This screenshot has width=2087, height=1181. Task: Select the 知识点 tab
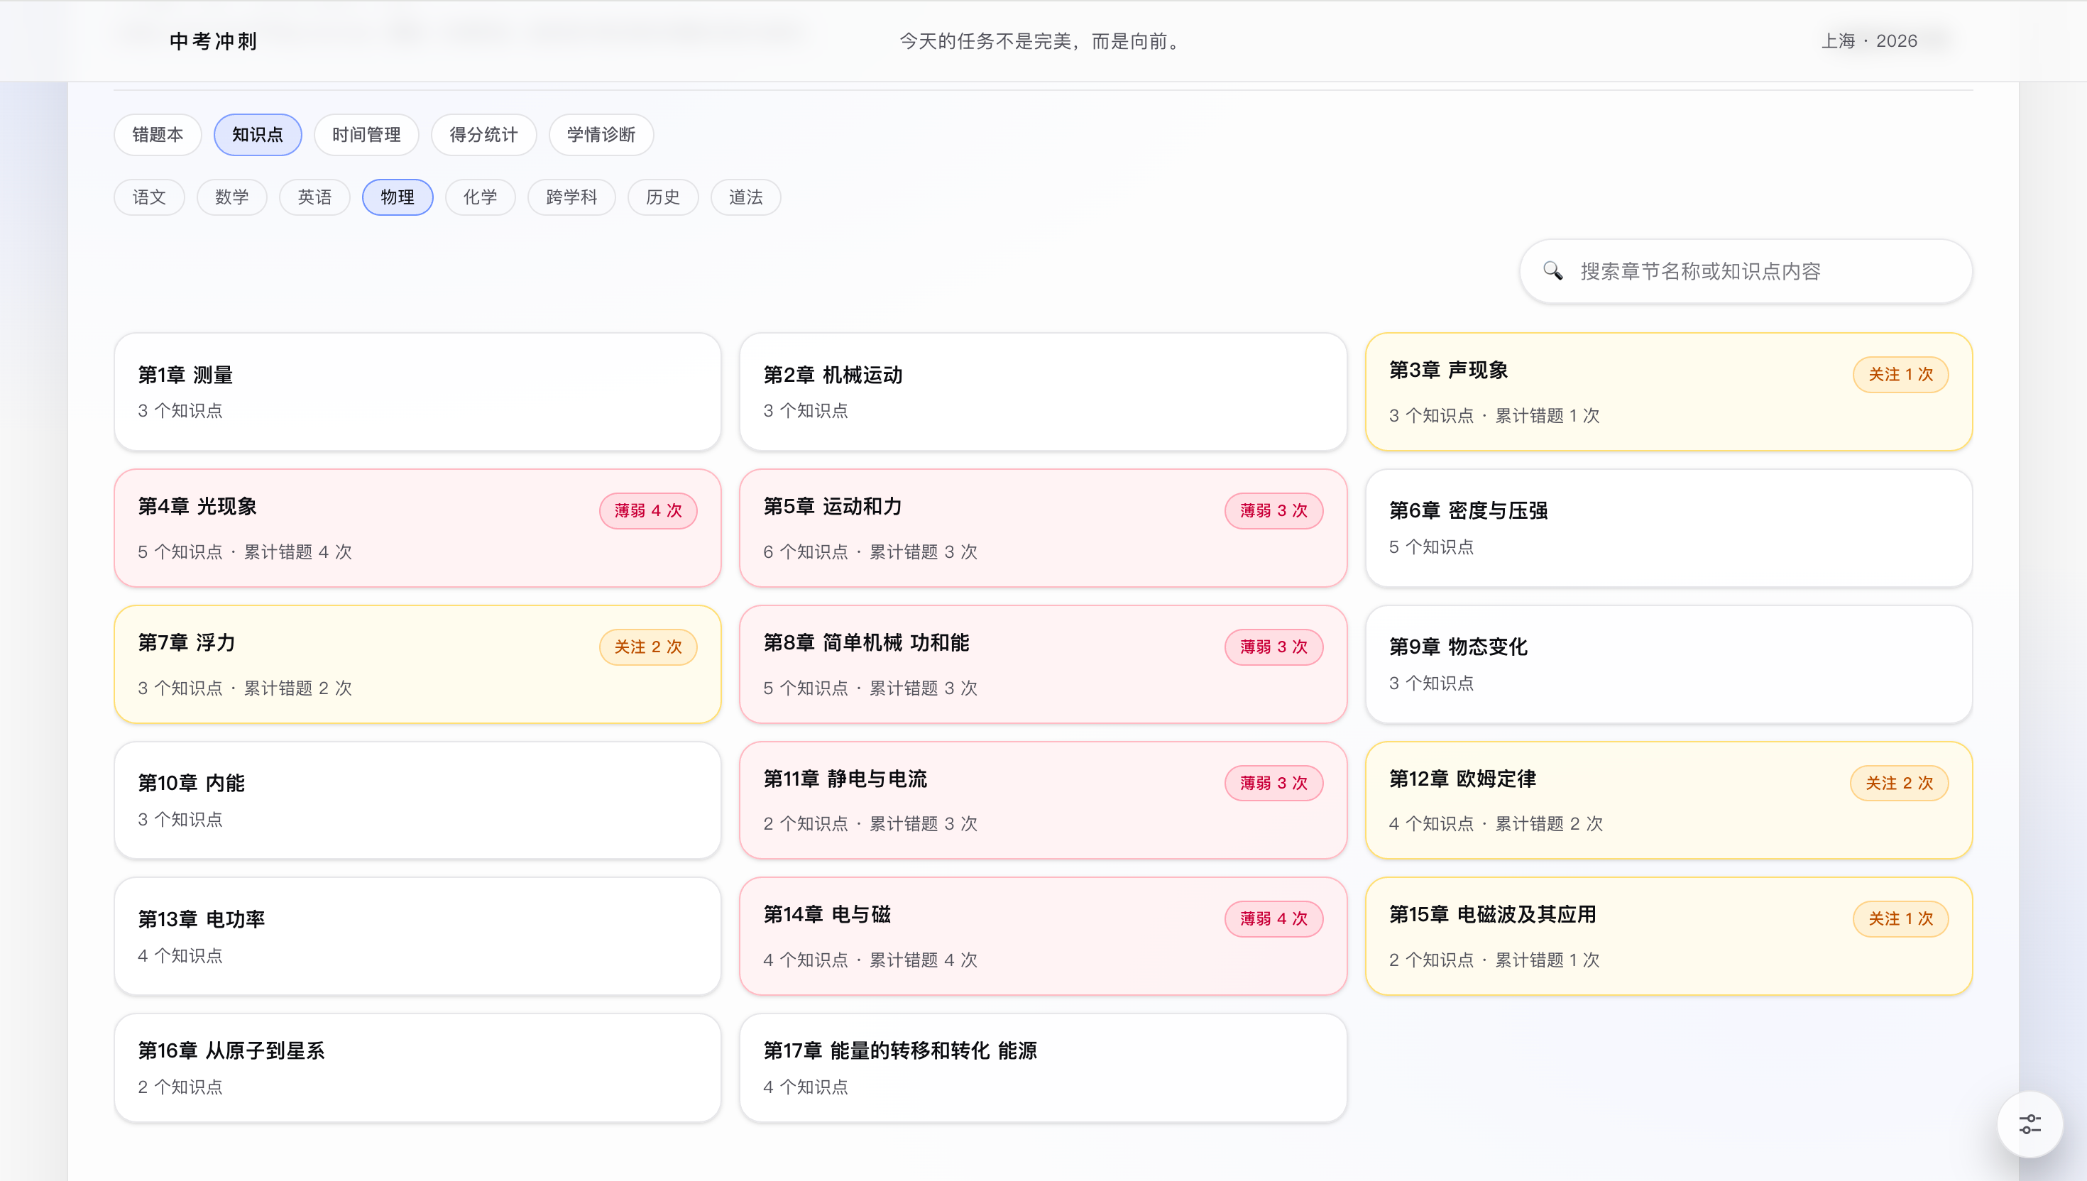coord(258,135)
